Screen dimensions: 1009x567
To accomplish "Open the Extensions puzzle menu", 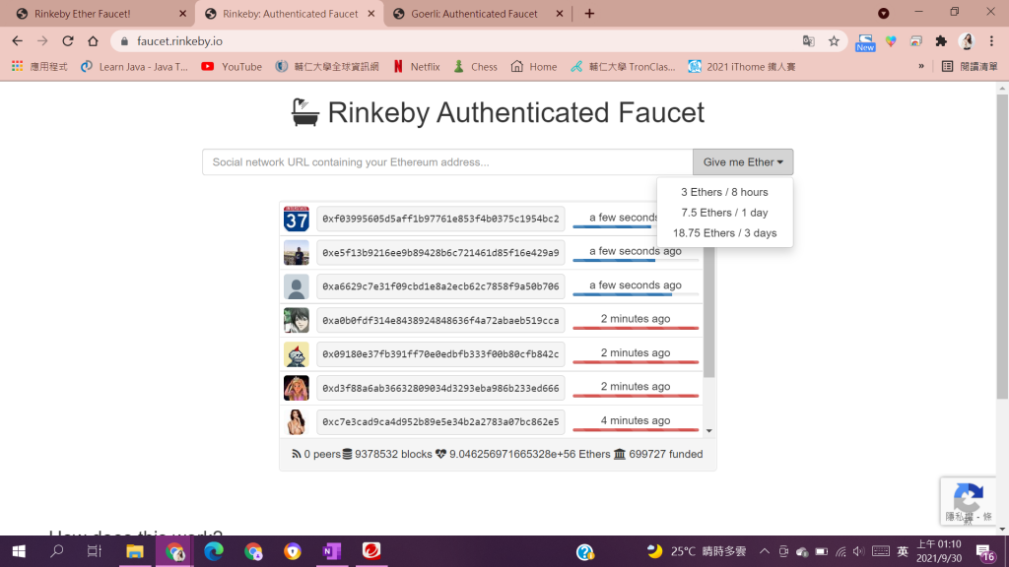I will click(941, 41).
